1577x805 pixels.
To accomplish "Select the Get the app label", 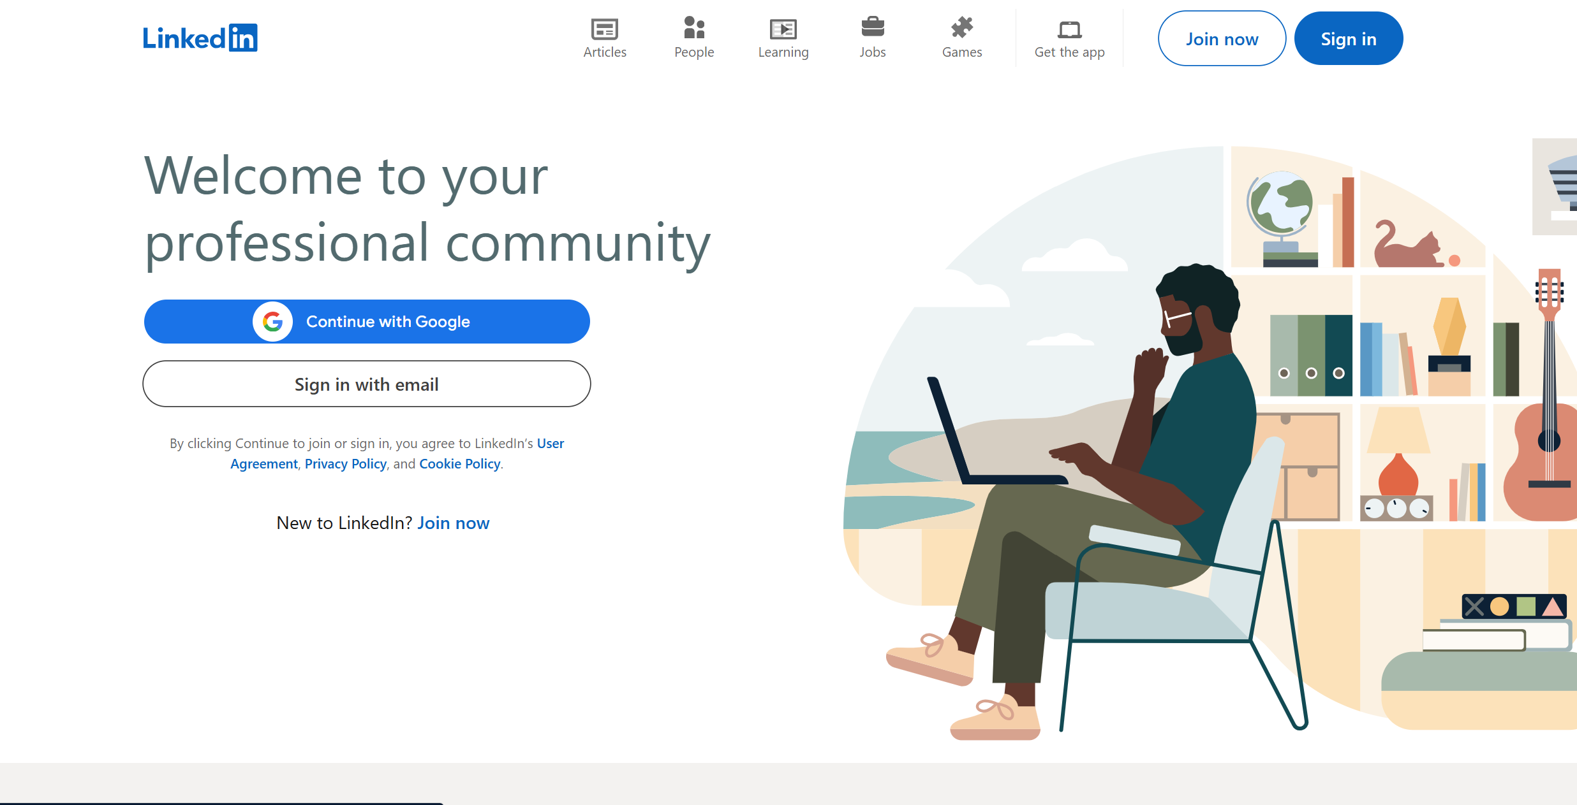I will tap(1070, 52).
